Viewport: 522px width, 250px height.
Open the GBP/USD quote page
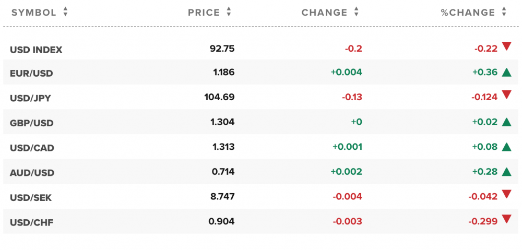[31, 123]
